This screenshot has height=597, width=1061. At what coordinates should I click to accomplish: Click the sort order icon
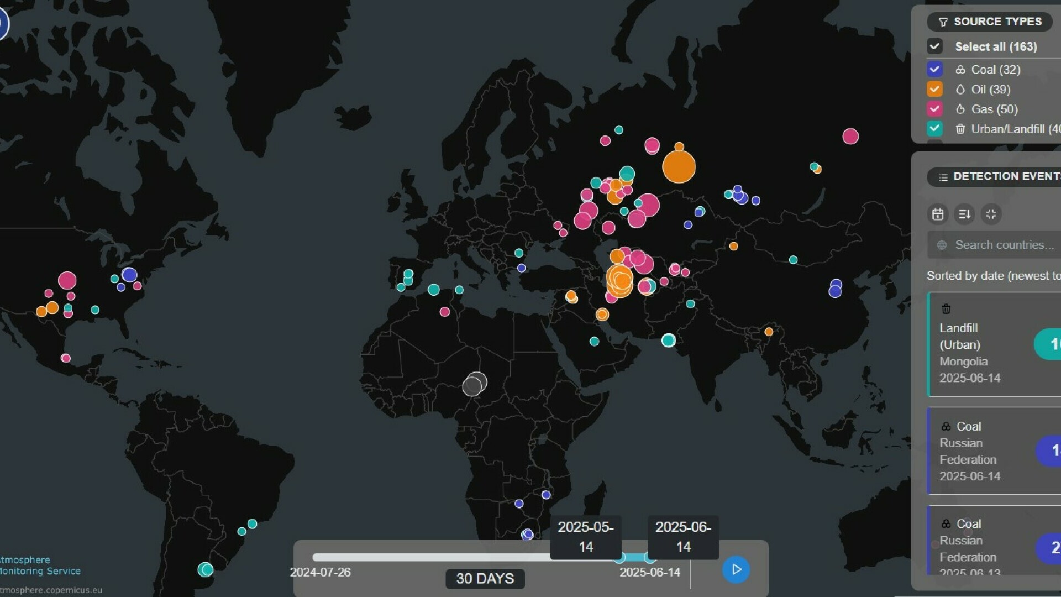point(964,214)
